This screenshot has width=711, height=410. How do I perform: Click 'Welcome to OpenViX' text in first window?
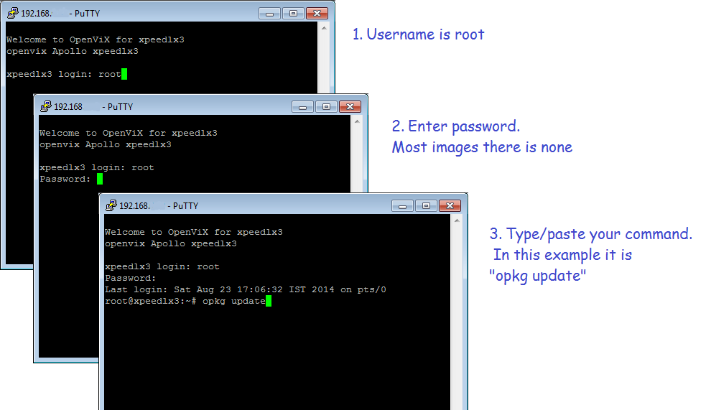click(96, 39)
